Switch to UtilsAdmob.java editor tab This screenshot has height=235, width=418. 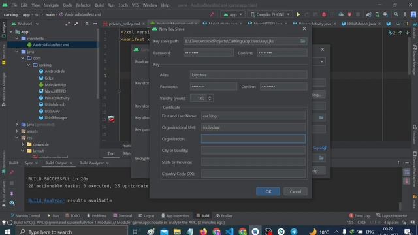point(361,23)
